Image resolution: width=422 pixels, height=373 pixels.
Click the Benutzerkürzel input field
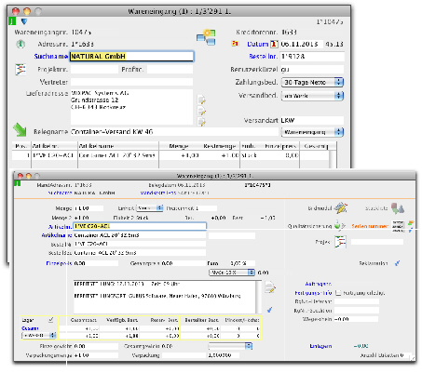pyautogui.click(x=312, y=70)
